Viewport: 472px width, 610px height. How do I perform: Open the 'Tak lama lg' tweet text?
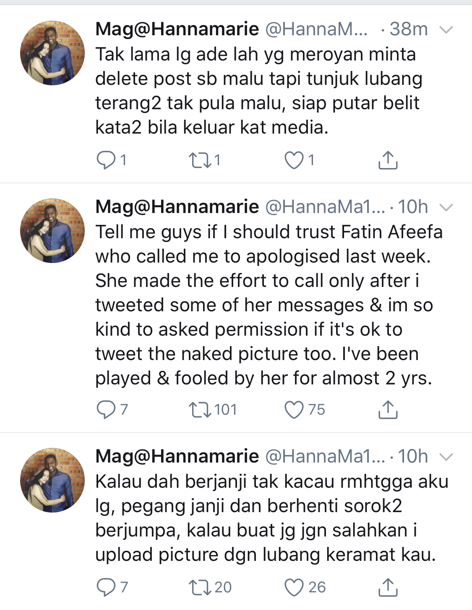[x=258, y=91]
